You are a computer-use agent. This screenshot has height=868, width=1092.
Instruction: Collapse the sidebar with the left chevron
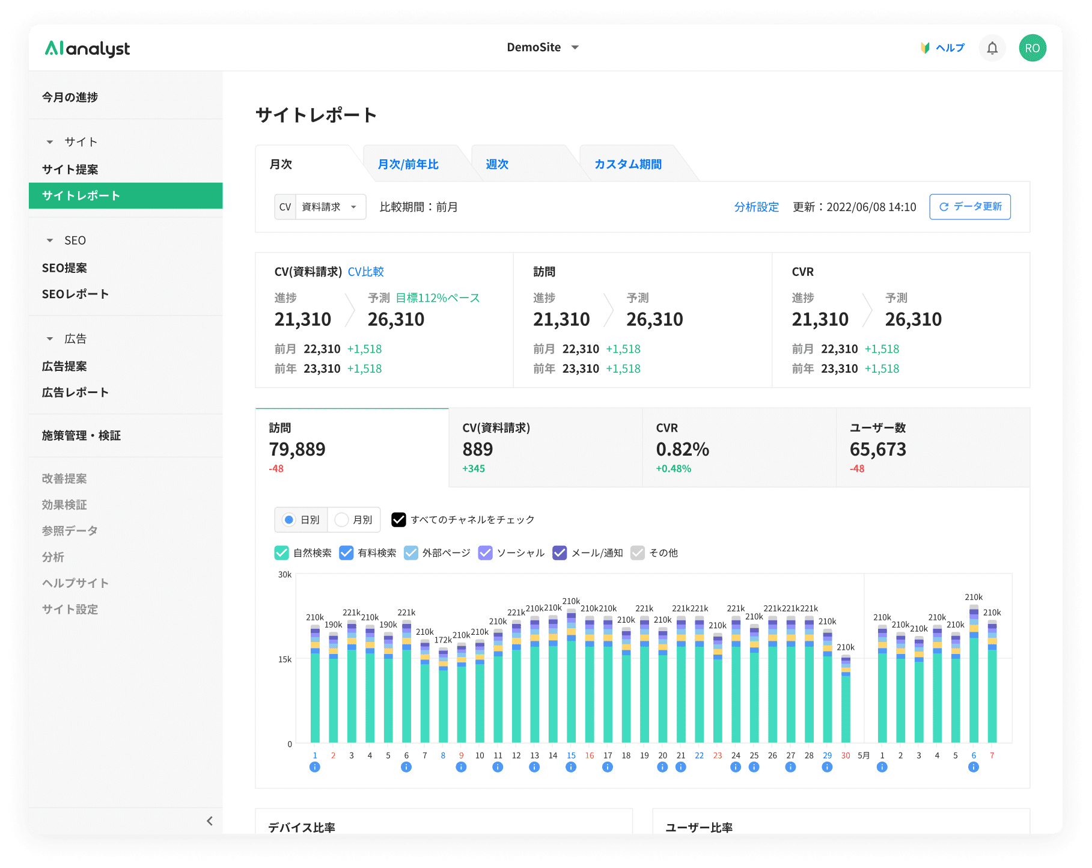coord(209,821)
